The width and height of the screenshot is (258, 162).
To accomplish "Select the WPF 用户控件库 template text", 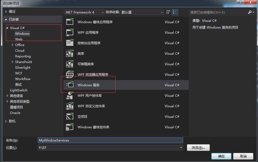I will [x=90, y=95].
